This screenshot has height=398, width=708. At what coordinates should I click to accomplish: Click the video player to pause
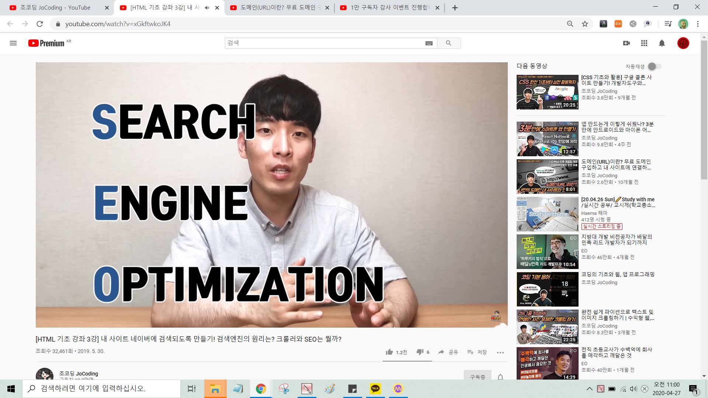tap(271, 195)
